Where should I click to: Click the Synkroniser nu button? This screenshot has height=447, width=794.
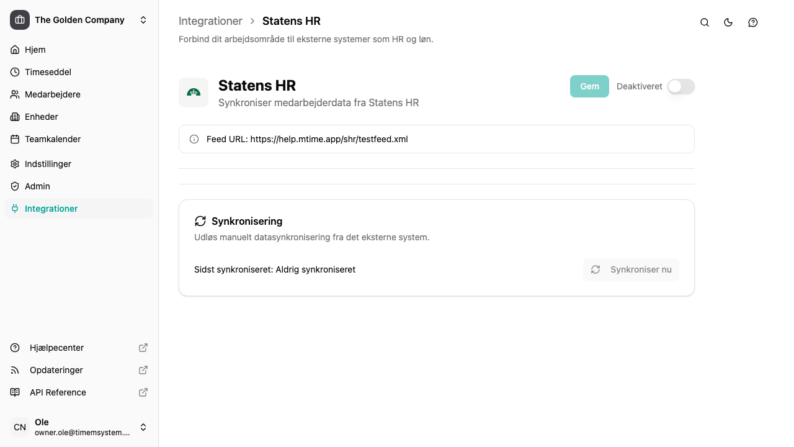[631, 269]
